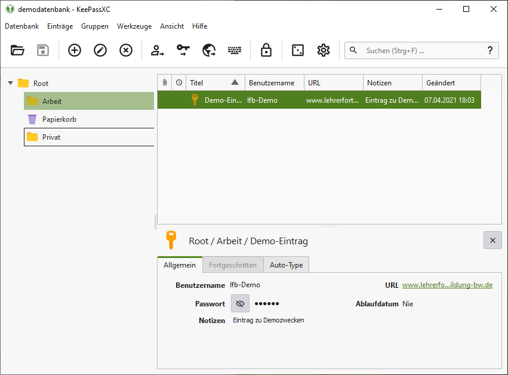
Task: Select the Privat group in tree
Action: coord(51,137)
